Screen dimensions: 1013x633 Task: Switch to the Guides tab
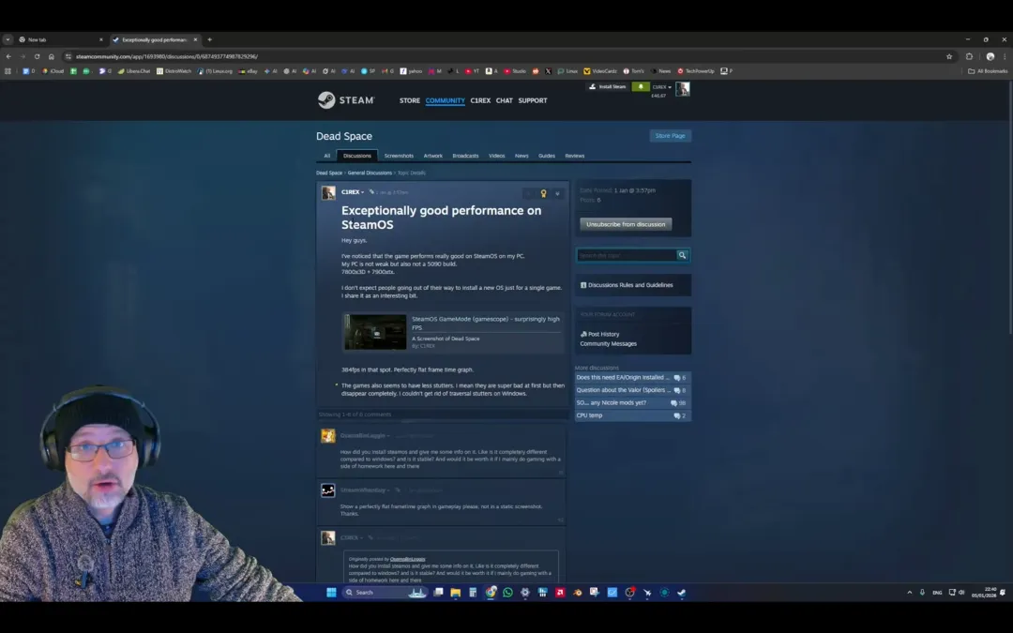point(547,156)
